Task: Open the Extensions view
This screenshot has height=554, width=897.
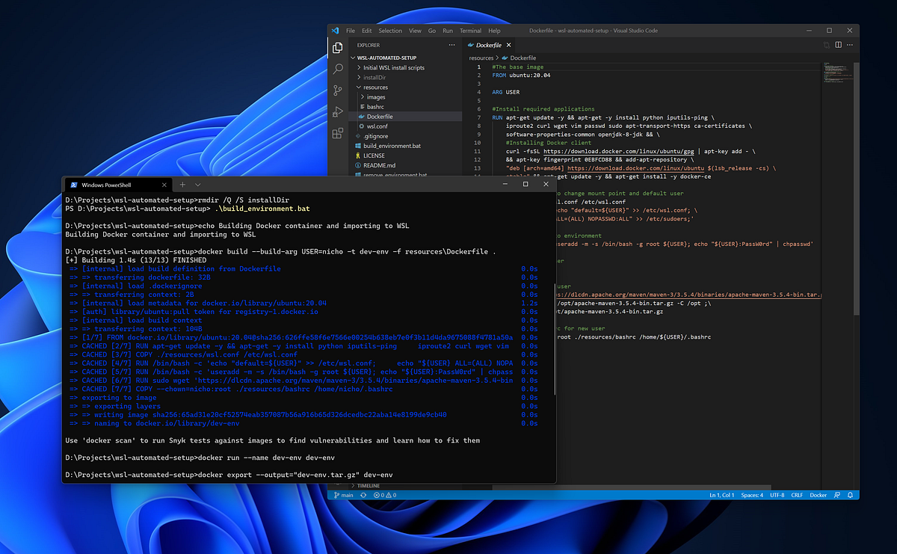Action: [338, 134]
